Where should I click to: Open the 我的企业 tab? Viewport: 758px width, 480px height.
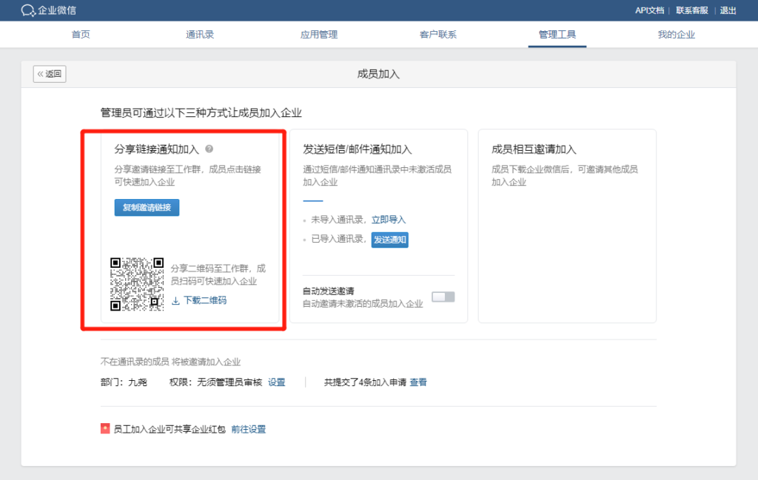[x=677, y=35]
